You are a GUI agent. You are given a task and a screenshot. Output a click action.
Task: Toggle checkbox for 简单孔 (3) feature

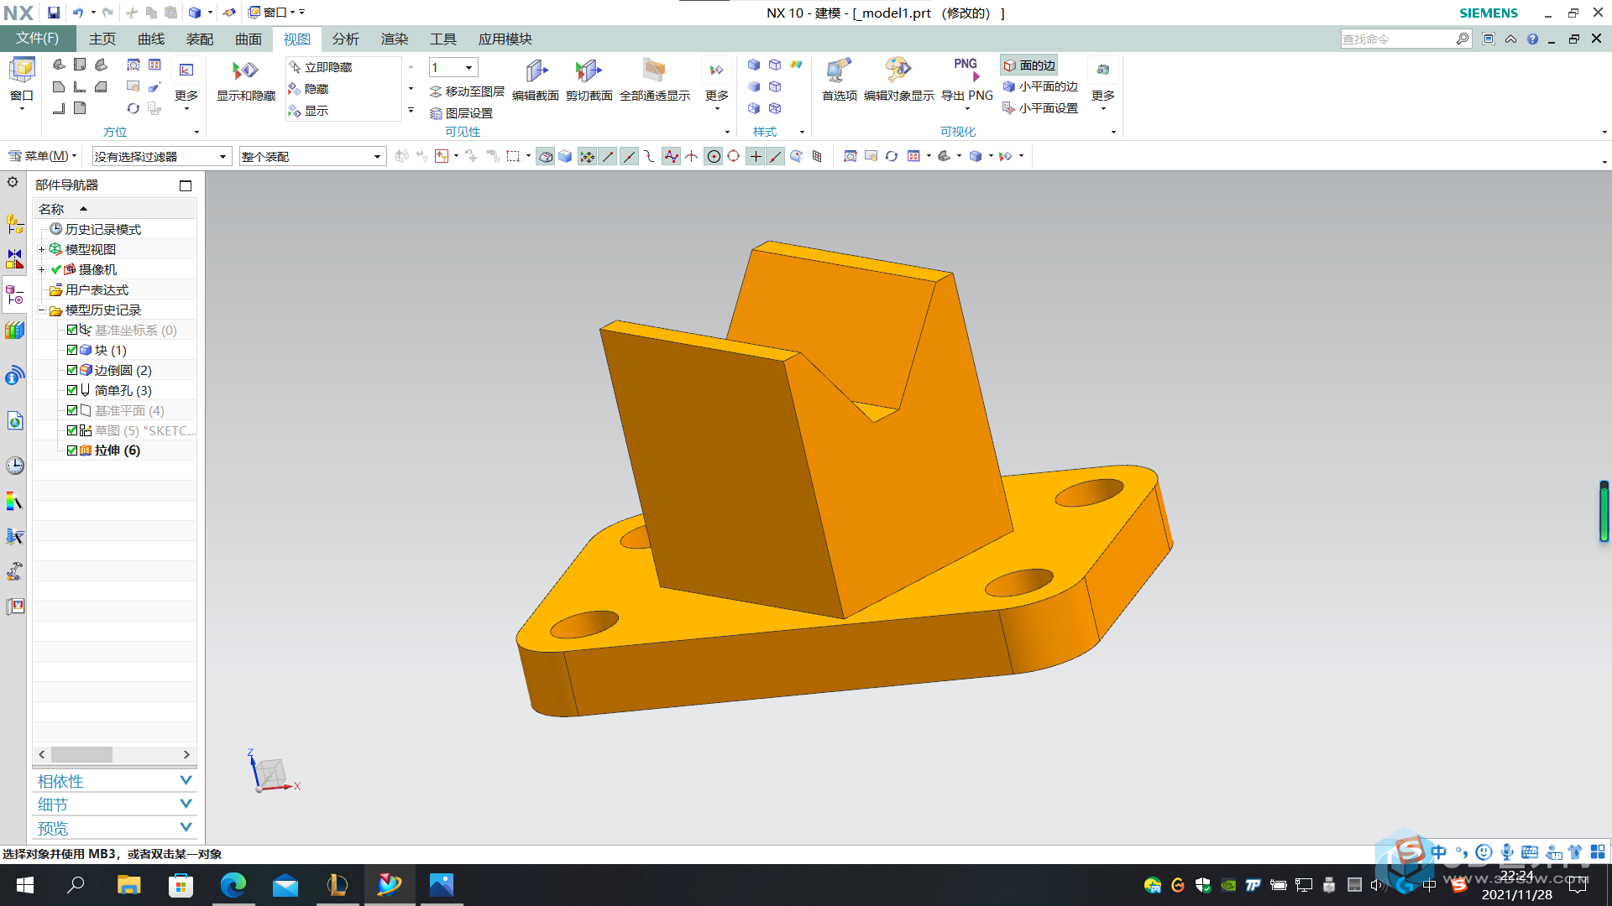72,390
